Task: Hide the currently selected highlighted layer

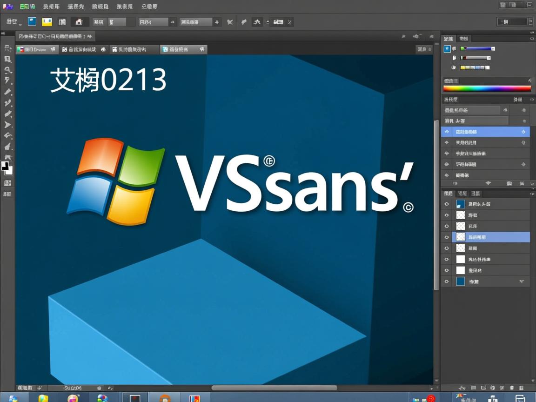Action: pyautogui.click(x=446, y=237)
